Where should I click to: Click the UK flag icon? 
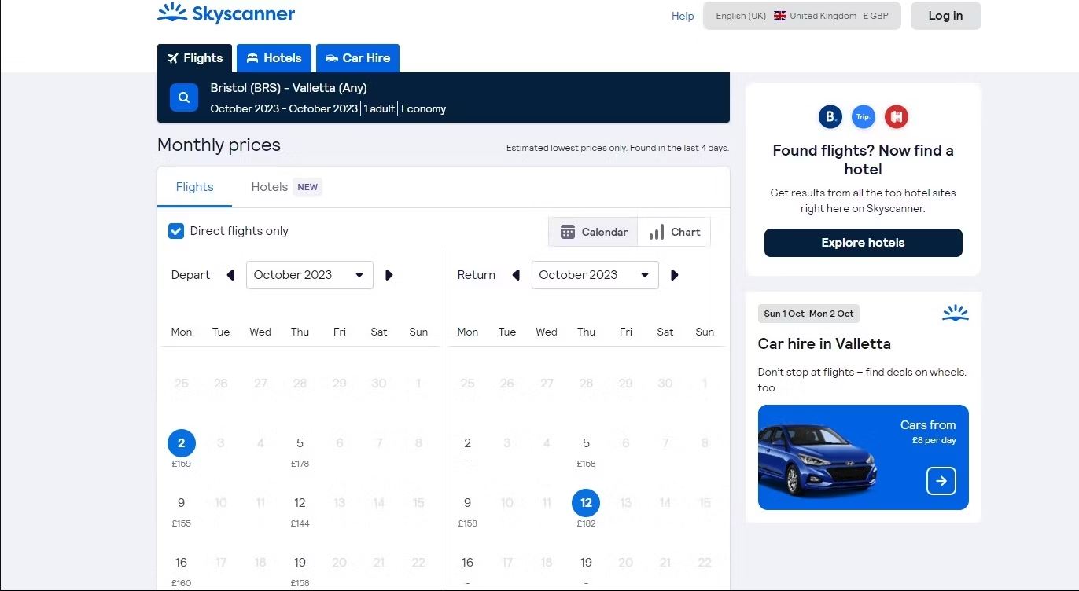click(780, 16)
